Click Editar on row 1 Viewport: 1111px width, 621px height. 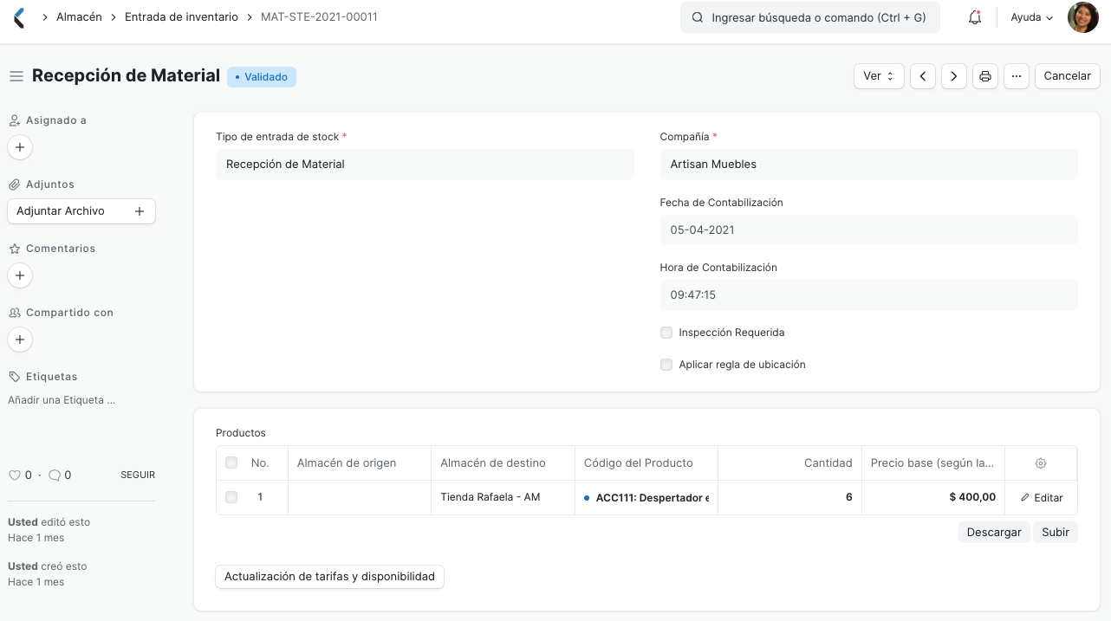1041,498
